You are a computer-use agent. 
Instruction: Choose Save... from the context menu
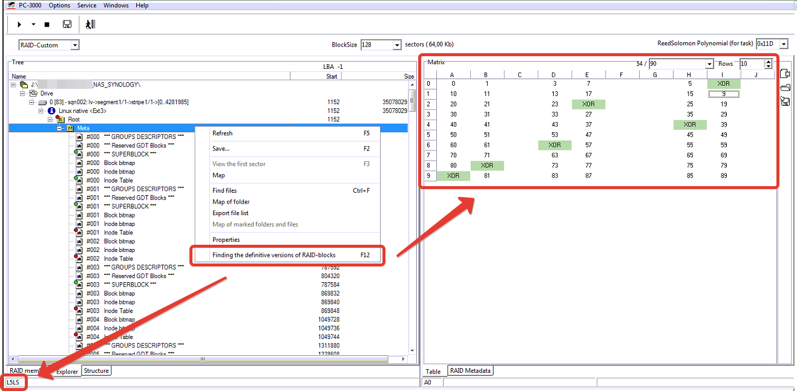pos(287,149)
